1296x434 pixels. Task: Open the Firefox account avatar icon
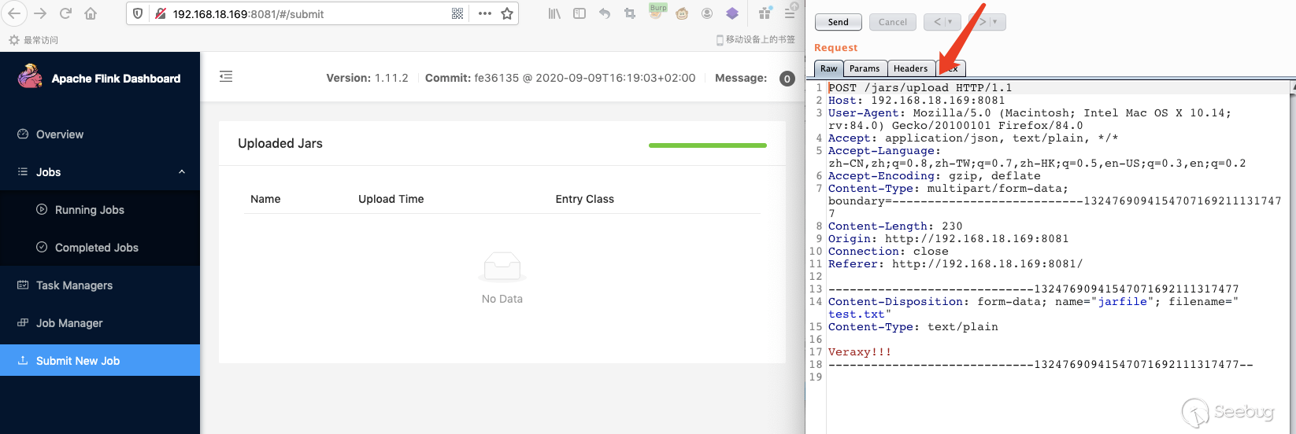coord(707,13)
